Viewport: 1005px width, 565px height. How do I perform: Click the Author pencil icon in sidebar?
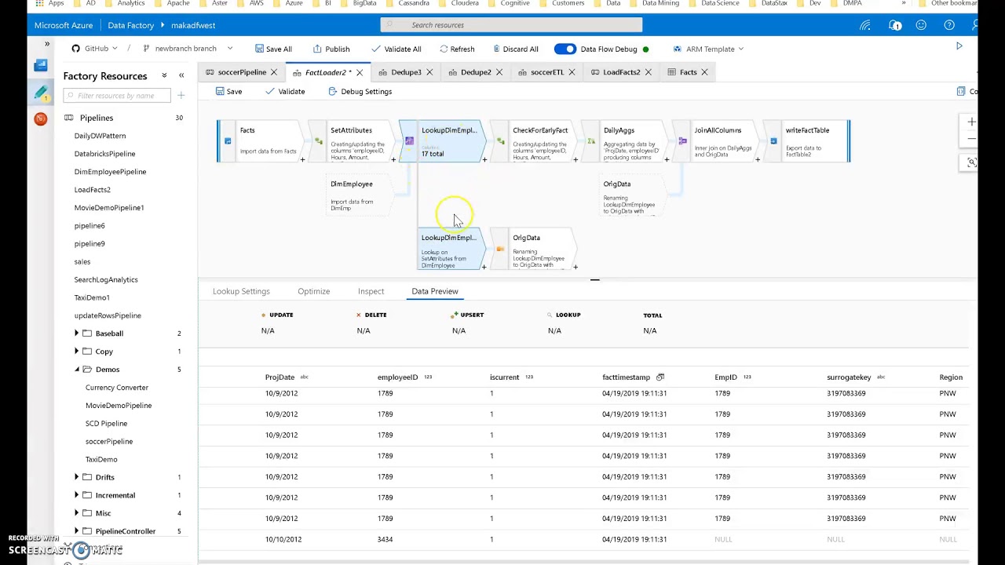41,93
